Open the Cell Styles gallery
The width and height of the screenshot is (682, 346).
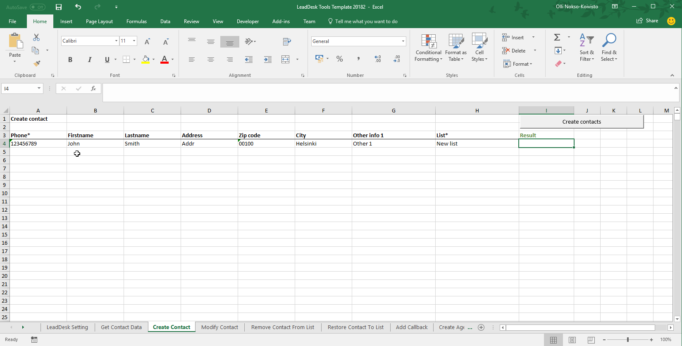[x=479, y=47]
